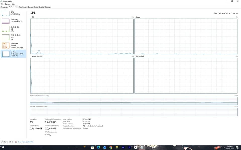Screen dimensions: 241x150
Task: Open Microsoft Store from the taskbar
Action: 92,147
